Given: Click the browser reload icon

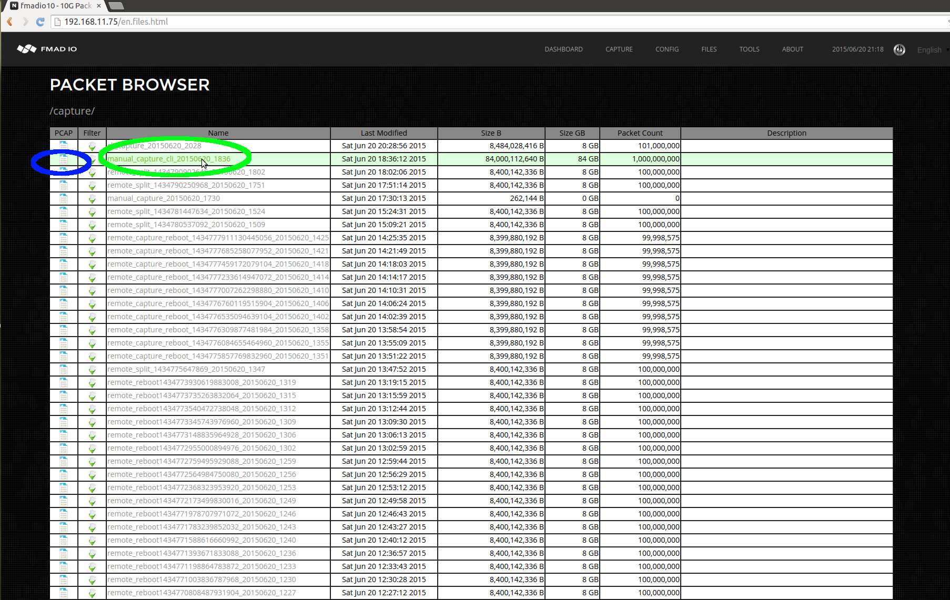Looking at the screenshot, I should pyautogui.click(x=40, y=22).
